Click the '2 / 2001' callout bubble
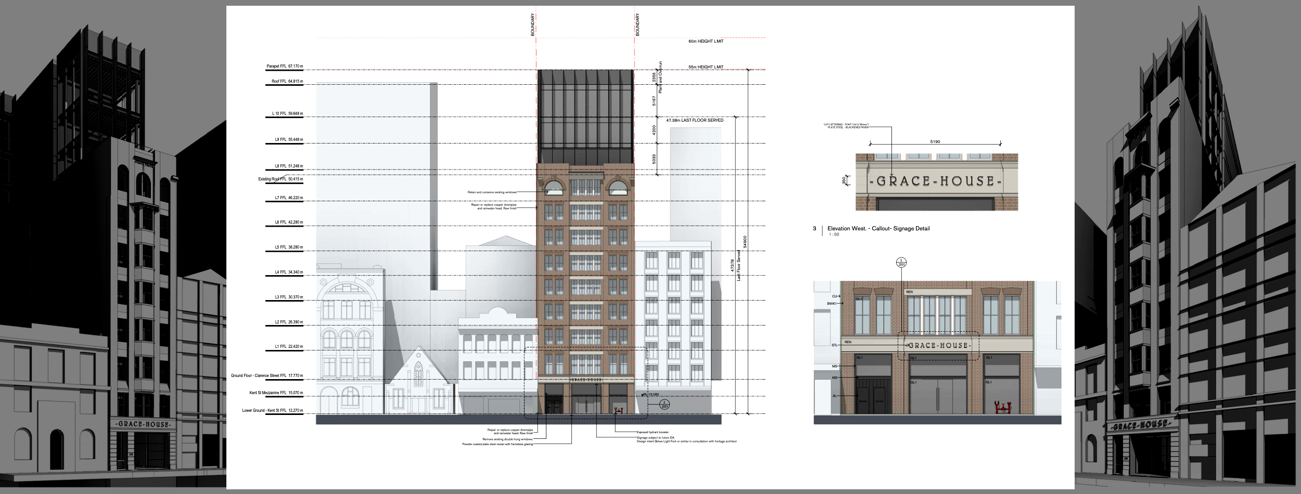 664,404
